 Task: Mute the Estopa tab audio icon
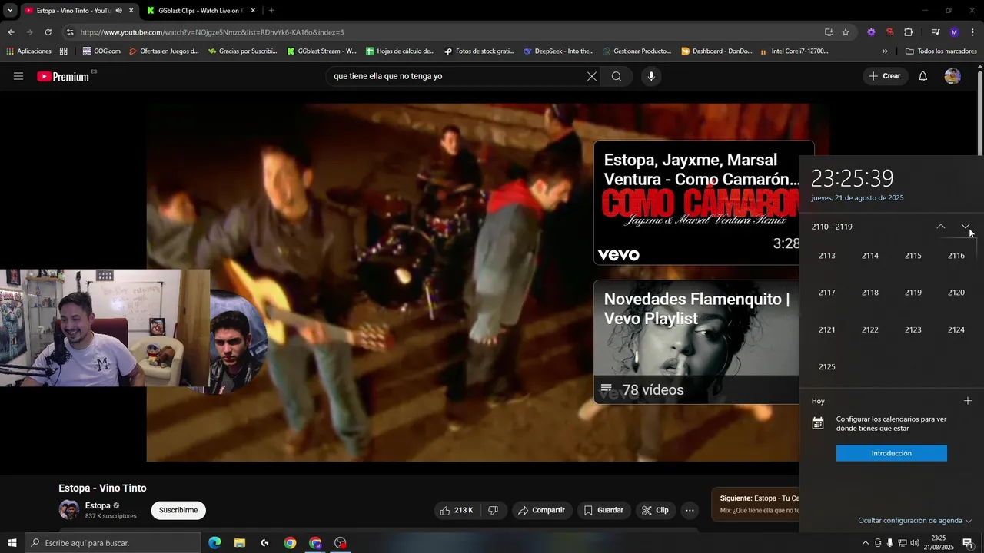[x=118, y=11]
